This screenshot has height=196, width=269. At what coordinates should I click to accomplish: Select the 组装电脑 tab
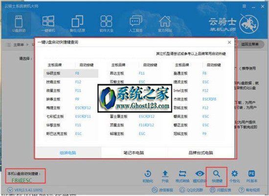(68, 152)
